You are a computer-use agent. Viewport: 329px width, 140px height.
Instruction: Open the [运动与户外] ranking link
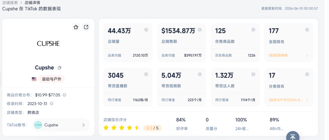tap(286, 100)
